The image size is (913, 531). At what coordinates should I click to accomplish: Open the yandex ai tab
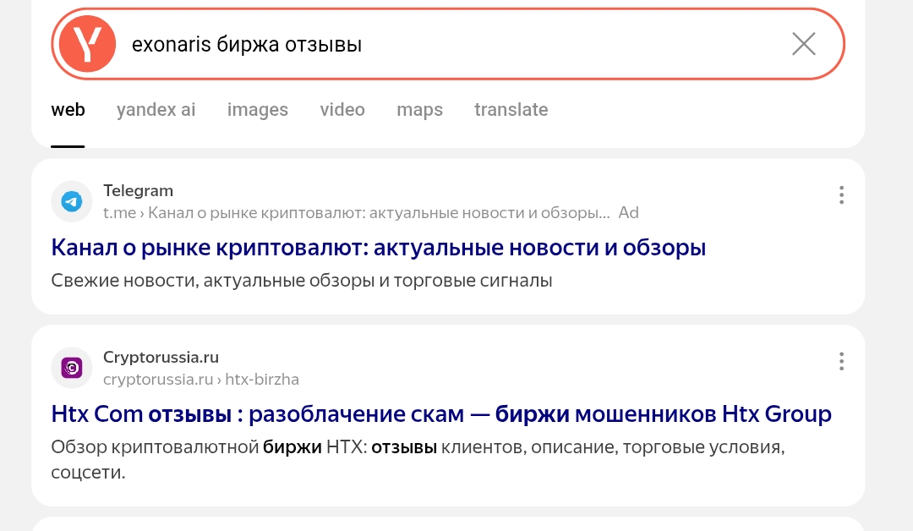tap(156, 110)
